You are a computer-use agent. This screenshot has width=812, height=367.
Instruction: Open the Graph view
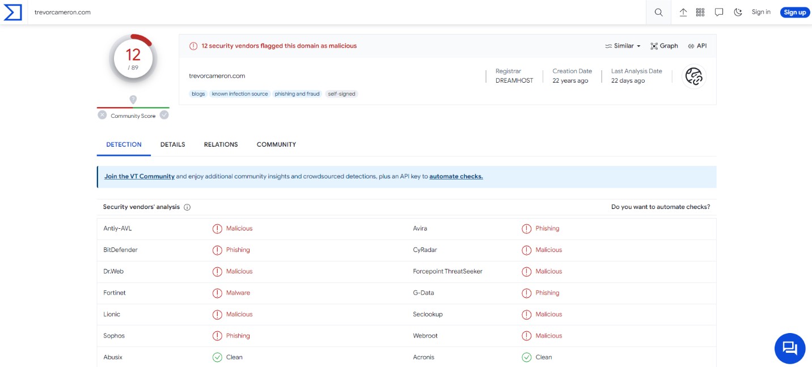(664, 46)
